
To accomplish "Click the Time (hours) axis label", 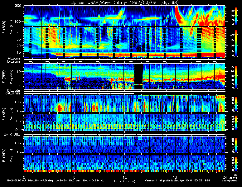I will click(x=124, y=181).
